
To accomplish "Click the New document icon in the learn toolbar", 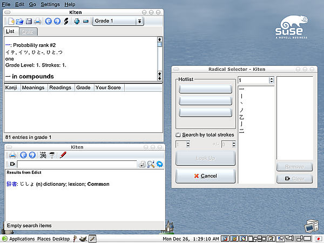I will coord(11,21).
